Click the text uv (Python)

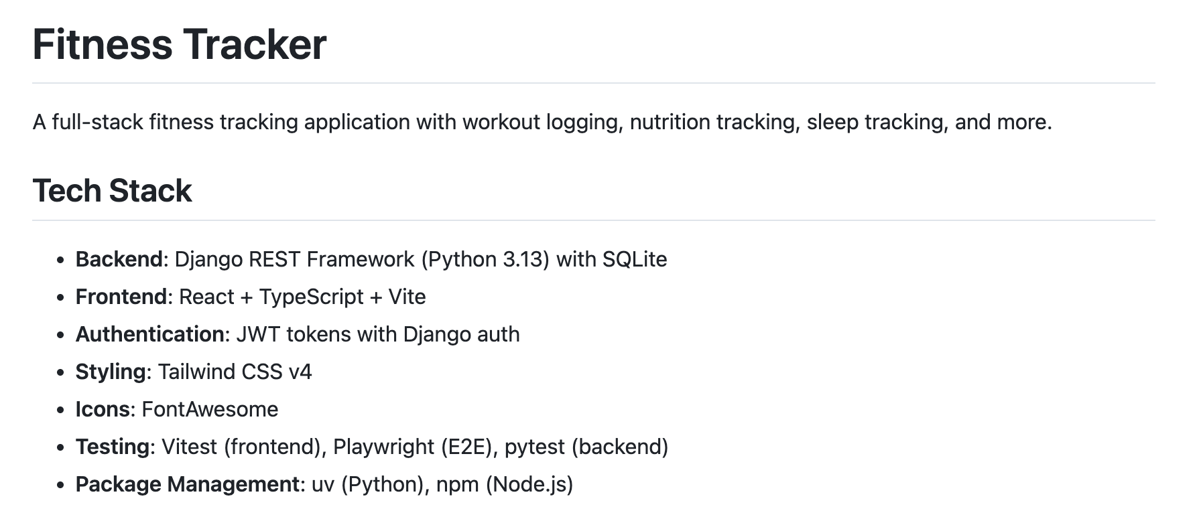click(x=368, y=484)
